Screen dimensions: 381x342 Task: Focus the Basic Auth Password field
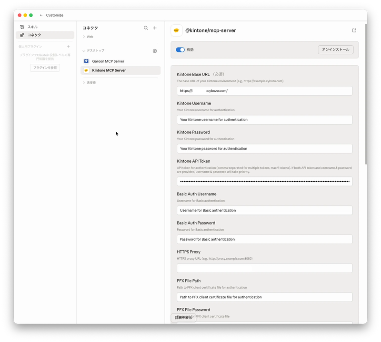point(265,239)
